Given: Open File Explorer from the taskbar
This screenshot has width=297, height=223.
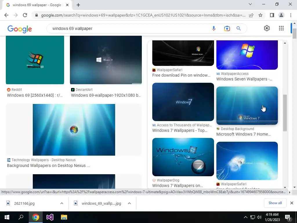Looking at the screenshot, I should 64,217.
